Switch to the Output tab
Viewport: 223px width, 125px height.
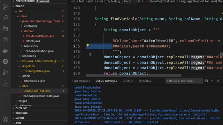(128, 81)
